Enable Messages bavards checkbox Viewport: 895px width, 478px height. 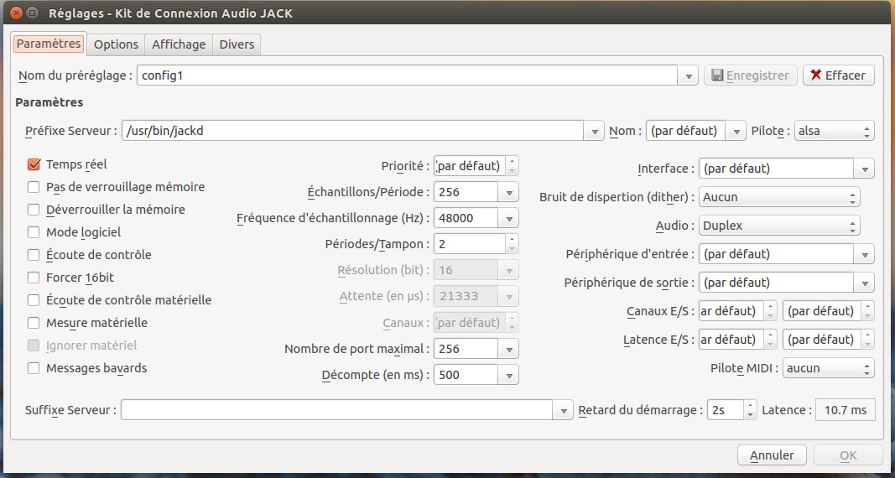point(34,368)
